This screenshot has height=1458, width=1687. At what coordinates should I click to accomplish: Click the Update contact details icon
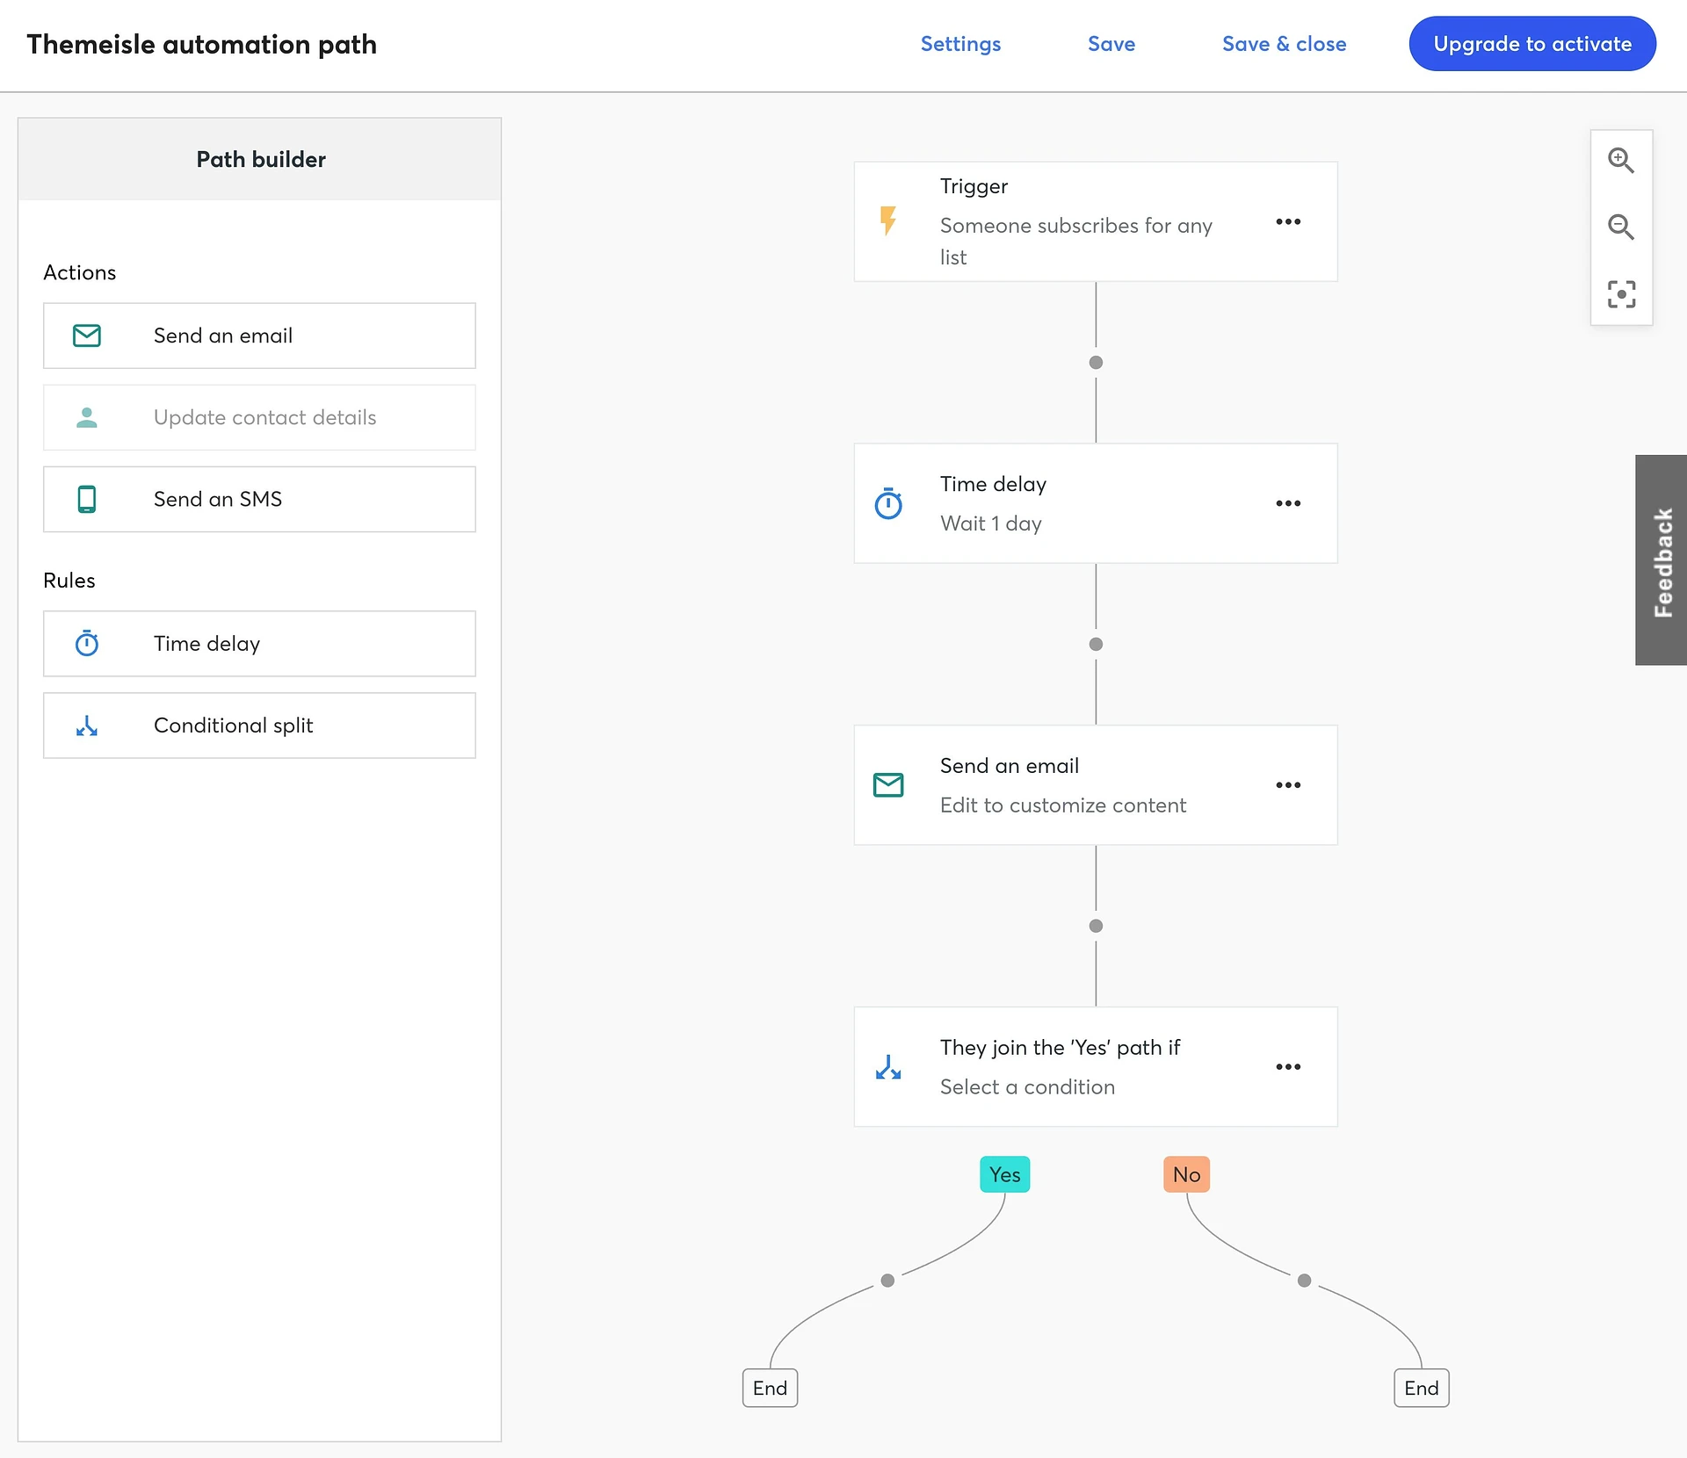pos(86,417)
